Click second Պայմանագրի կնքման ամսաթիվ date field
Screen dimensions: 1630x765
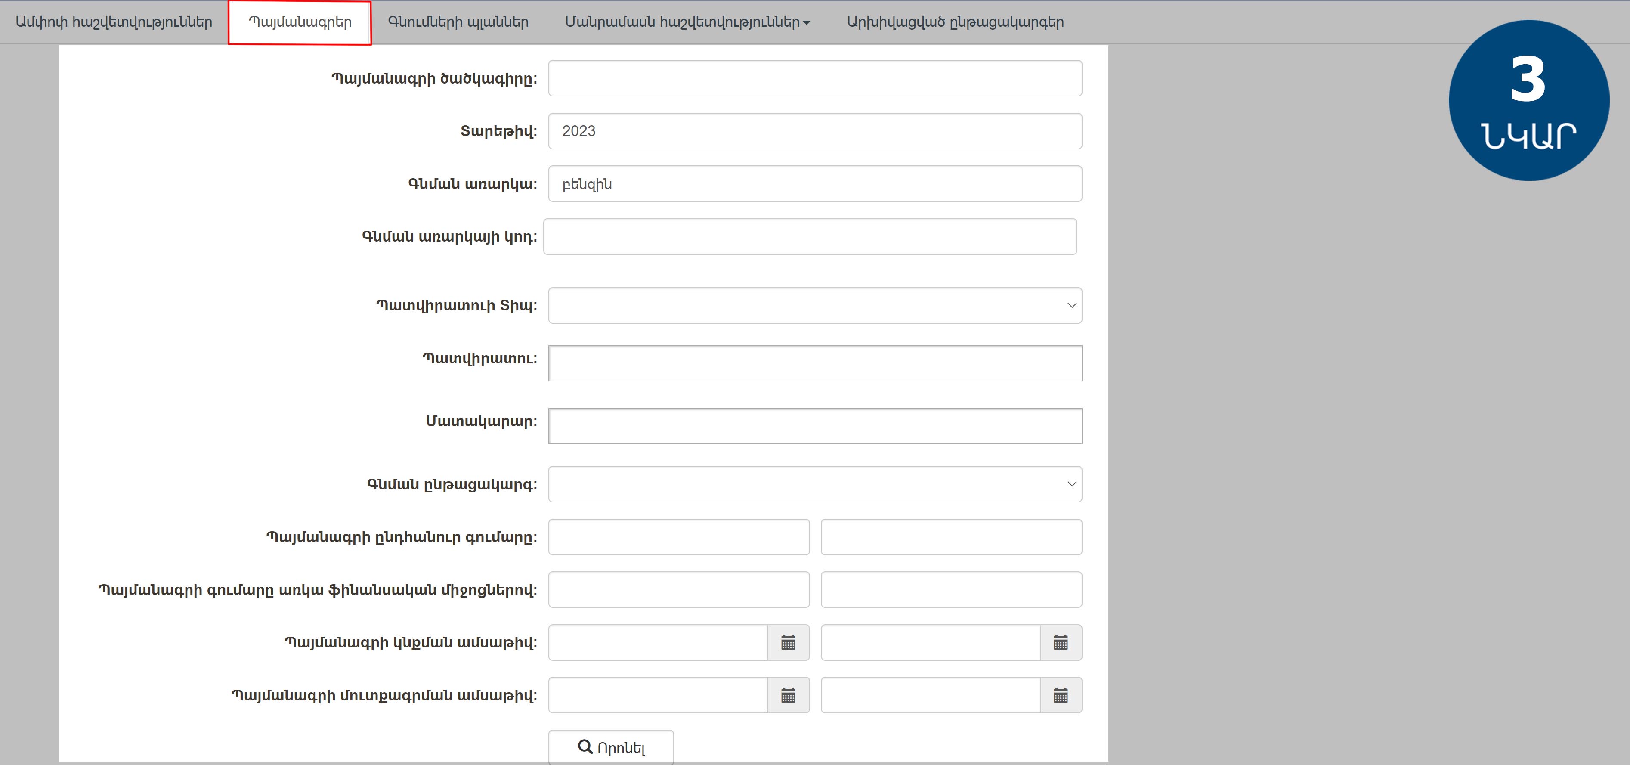pyautogui.click(x=930, y=643)
